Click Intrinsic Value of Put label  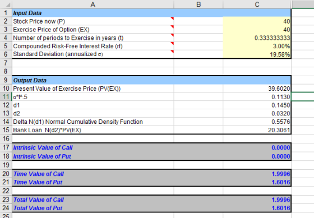(x=42, y=156)
